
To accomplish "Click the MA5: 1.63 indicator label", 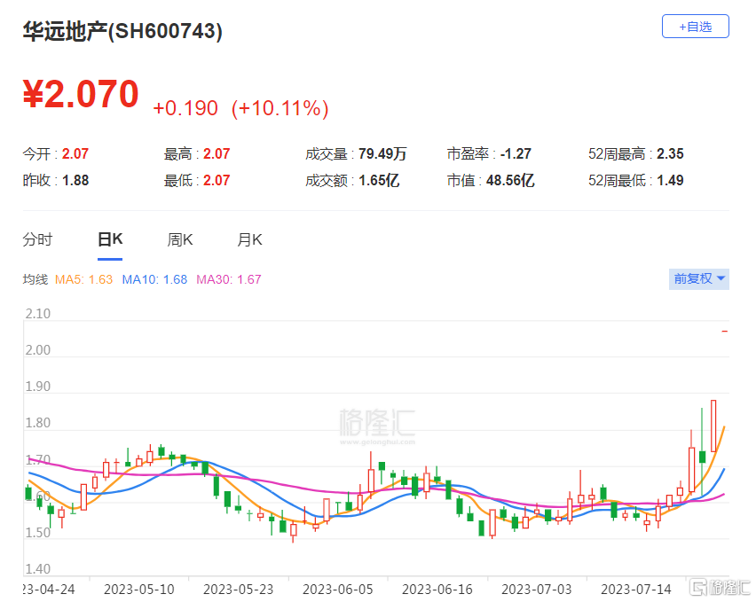I will pyautogui.click(x=83, y=279).
